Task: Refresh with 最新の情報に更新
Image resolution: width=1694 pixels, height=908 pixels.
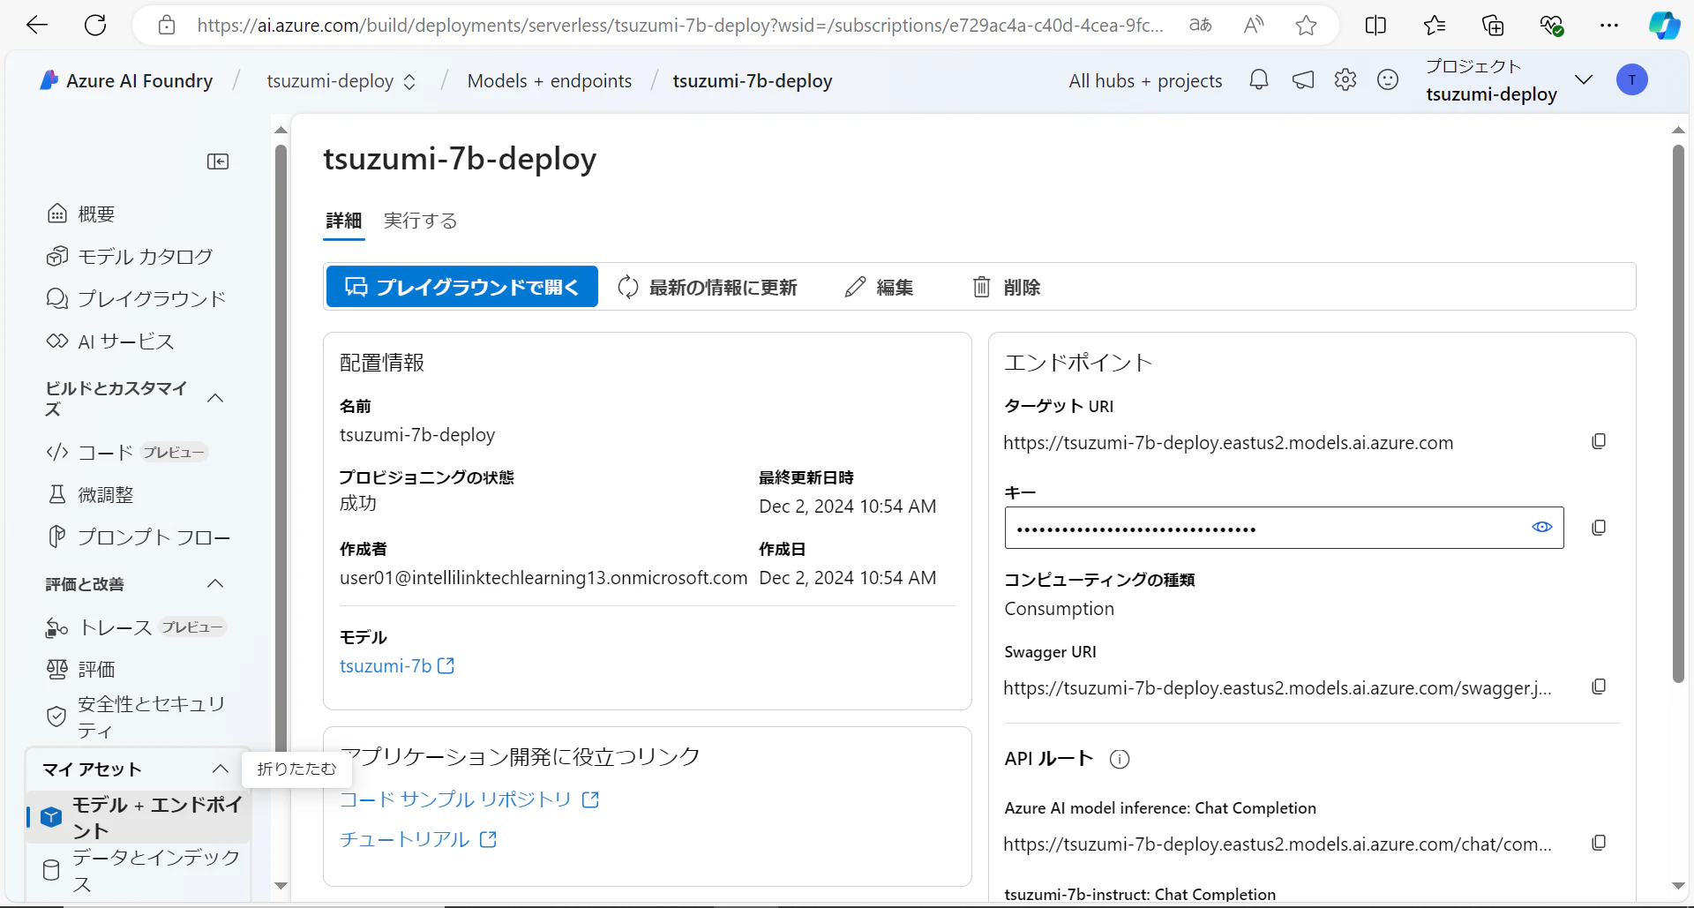Action: coord(708,287)
